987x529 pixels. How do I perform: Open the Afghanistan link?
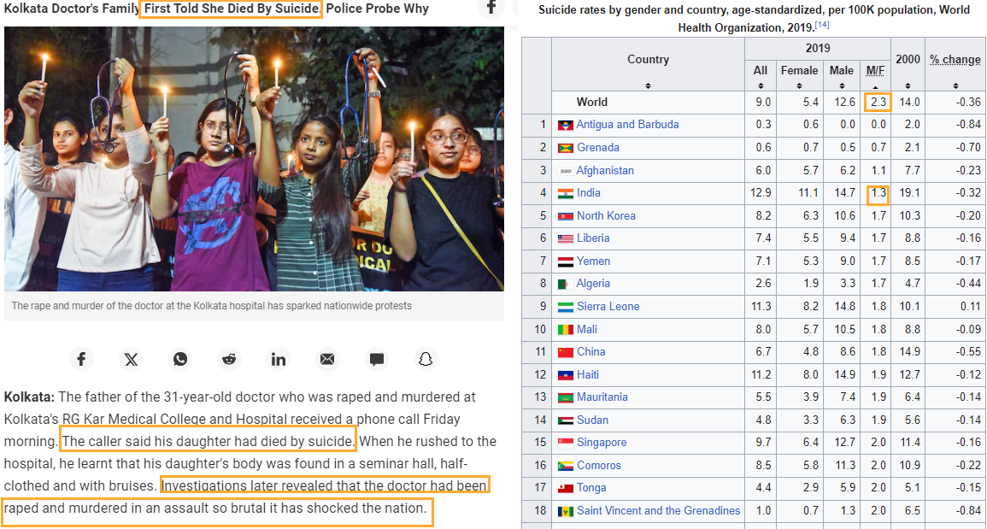click(605, 170)
